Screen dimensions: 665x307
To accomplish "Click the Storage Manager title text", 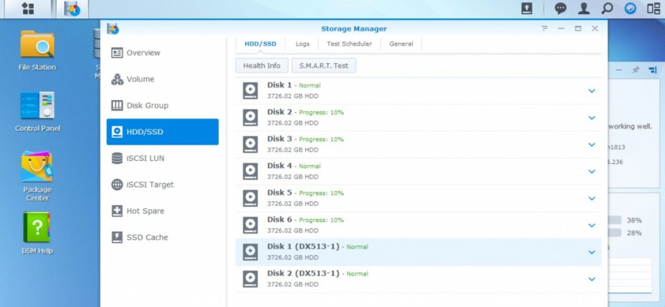I will pyautogui.click(x=354, y=29).
